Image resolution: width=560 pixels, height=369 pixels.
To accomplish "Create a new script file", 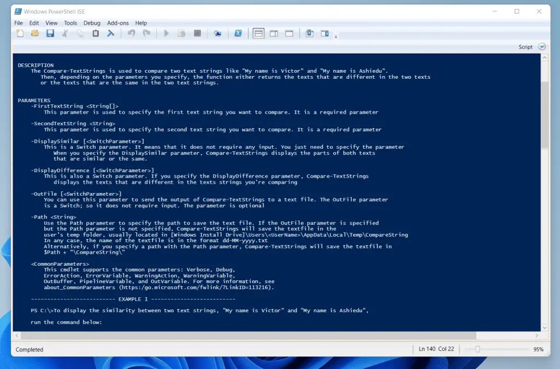I will 20,33.
